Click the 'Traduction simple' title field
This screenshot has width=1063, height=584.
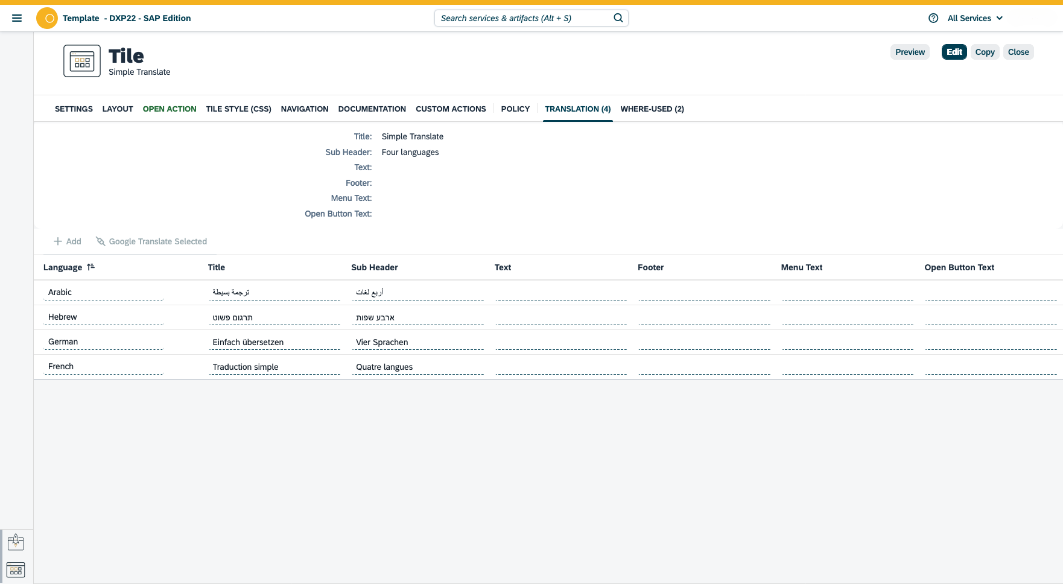(274, 367)
